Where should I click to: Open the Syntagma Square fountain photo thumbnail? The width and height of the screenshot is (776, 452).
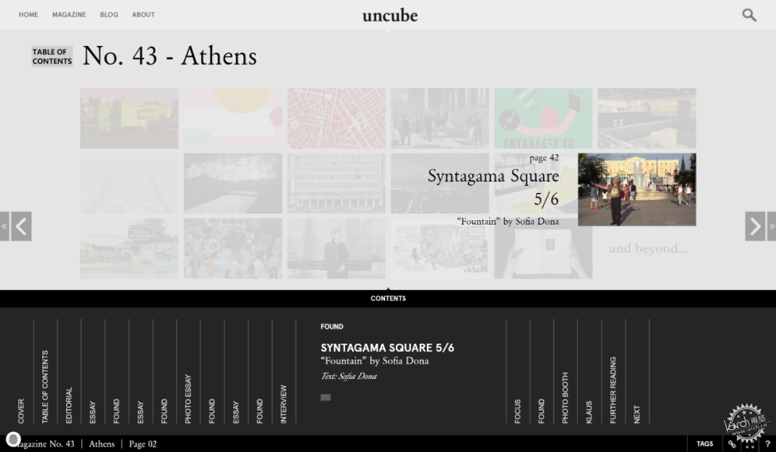637,189
